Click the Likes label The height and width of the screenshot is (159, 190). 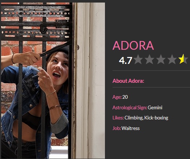coord(118,118)
